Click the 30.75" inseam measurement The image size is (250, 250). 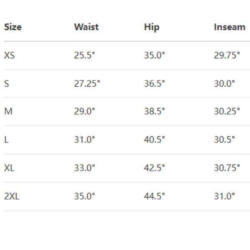click(x=227, y=168)
